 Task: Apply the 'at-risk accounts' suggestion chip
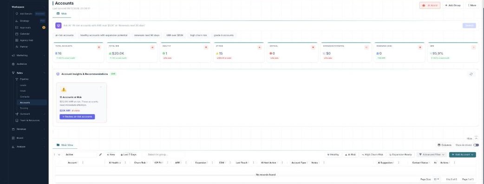[x=65, y=35]
